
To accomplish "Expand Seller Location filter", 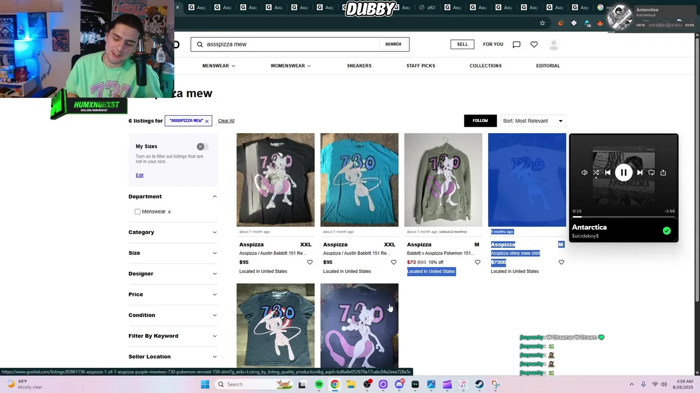I will pos(173,356).
